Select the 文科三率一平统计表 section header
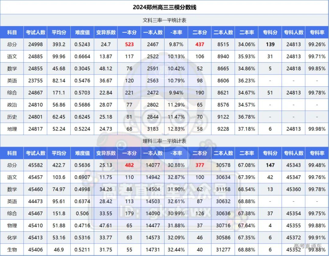The height and width of the screenshot is (256, 329). pos(164,20)
